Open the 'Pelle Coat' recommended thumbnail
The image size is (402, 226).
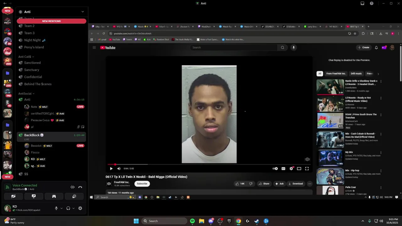(330, 190)
